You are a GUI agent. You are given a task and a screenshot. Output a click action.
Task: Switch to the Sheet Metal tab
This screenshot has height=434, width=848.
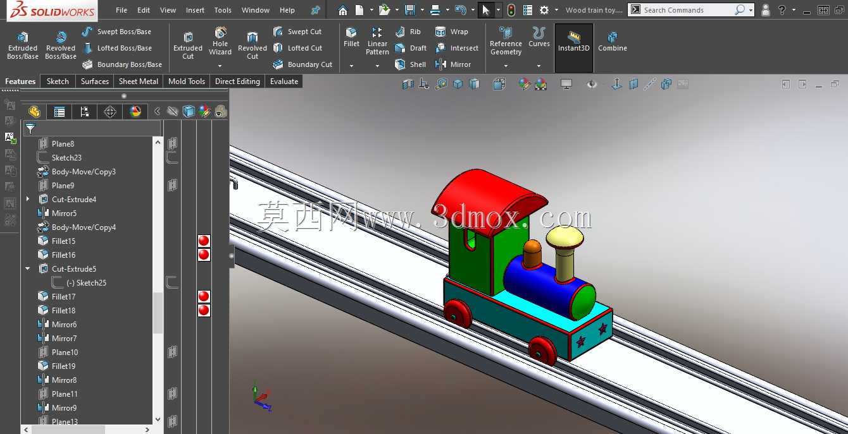point(139,81)
